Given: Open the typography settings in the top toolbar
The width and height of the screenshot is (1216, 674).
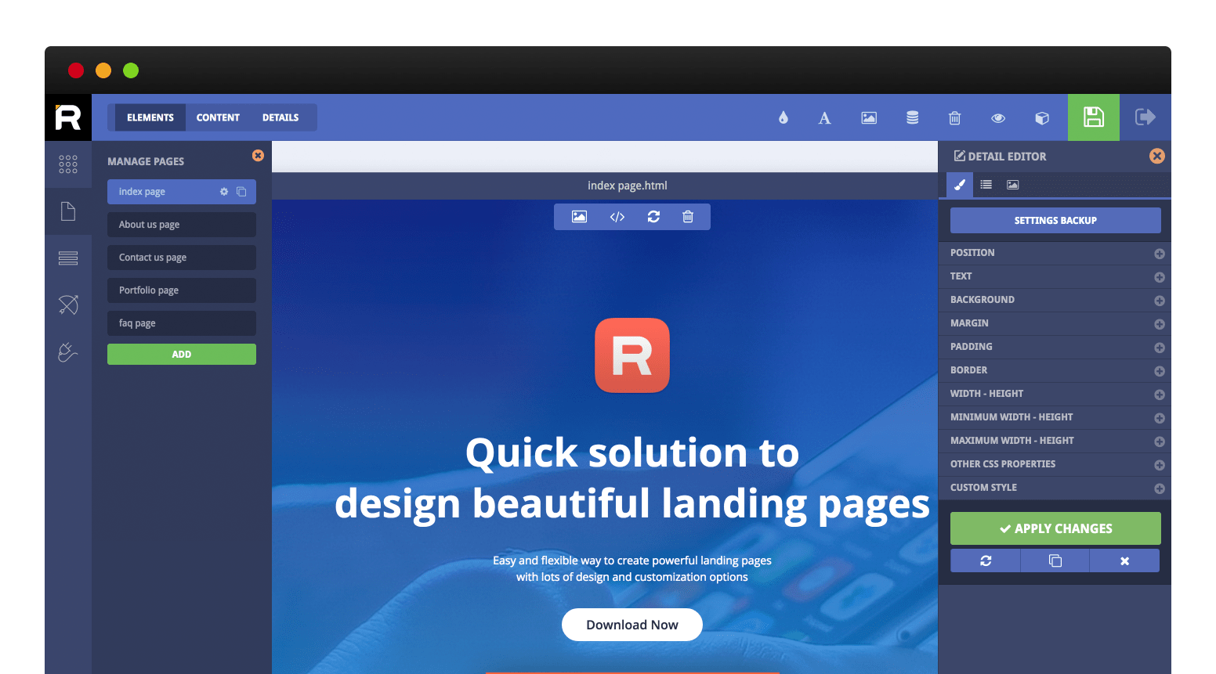Looking at the screenshot, I should coord(824,117).
